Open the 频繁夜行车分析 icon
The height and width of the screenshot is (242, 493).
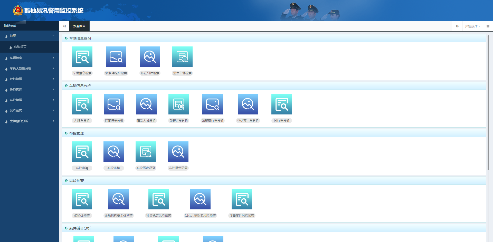point(213,104)
